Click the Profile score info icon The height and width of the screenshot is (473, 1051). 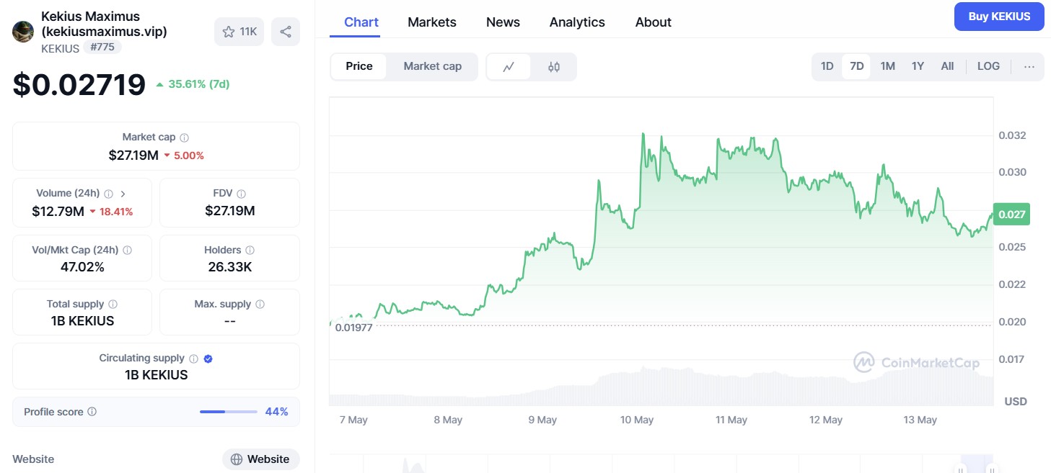pos(92,412)
